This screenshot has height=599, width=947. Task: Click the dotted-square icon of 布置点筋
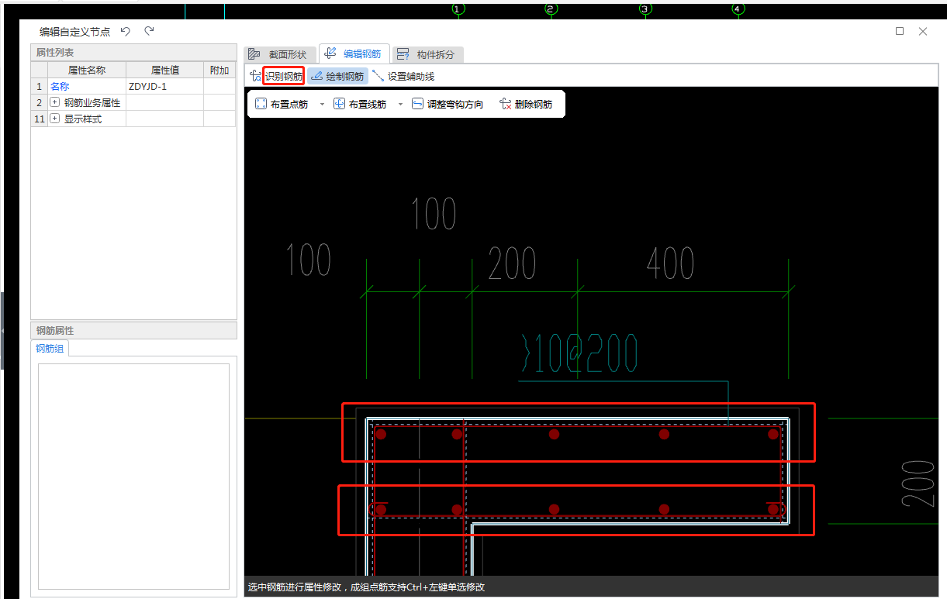coord(261,104)
